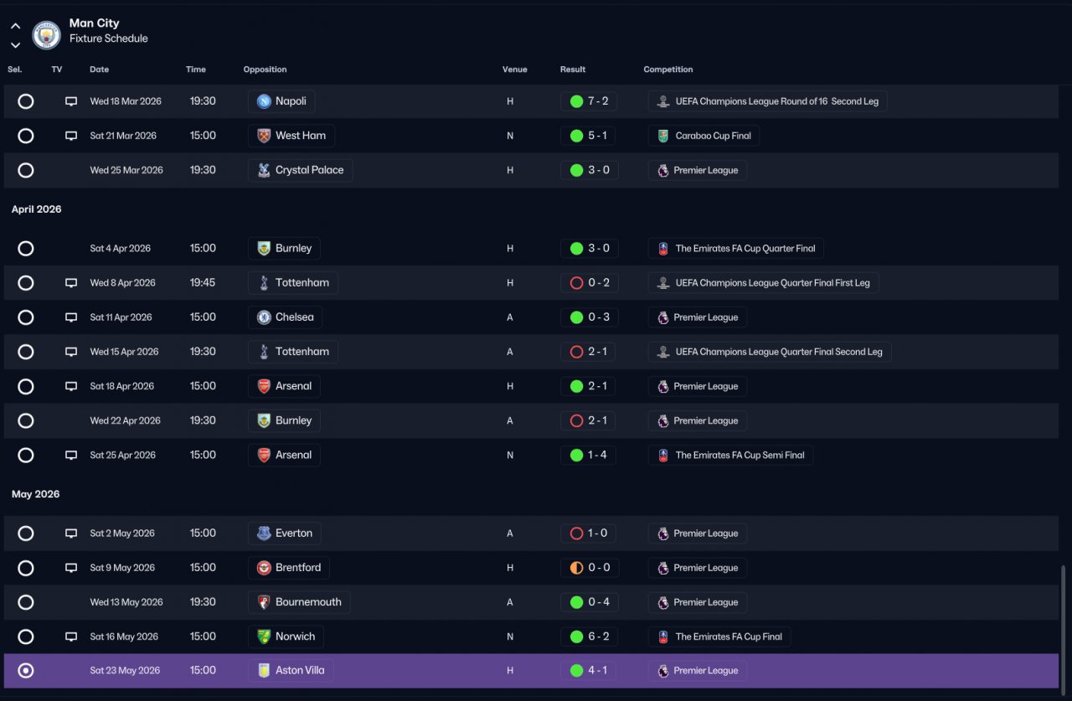Open The Emirates FA Cup Final competition
Image resolution: width=1072 pixels, height=701 pixels.
(719, 637)
